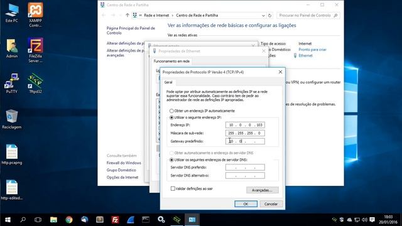Open the Este PC desktop icon
402x226 pixels.
click(x=12, y=13)
